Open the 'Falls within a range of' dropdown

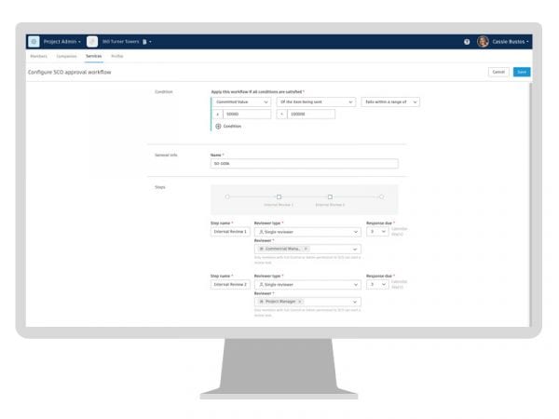[390, 101]
